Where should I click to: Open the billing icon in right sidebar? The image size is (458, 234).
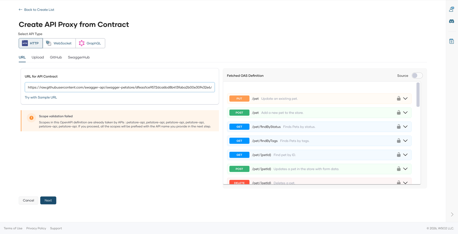pyautogui.click(x=451, y=41)
